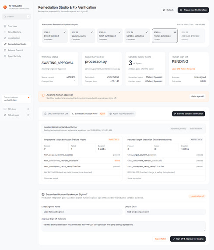Click the Pytest badge on Sandbox tab

(102, 114)
